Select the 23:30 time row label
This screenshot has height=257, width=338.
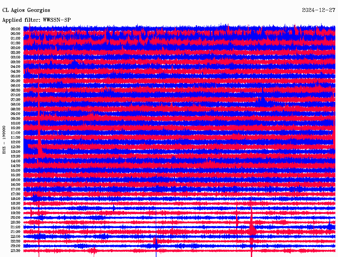[x=16, y=251]
